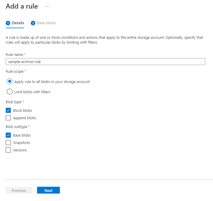This screenshot has width=213, height=201.
Task: Click the Rule scope field label
Action: point(15,71)
